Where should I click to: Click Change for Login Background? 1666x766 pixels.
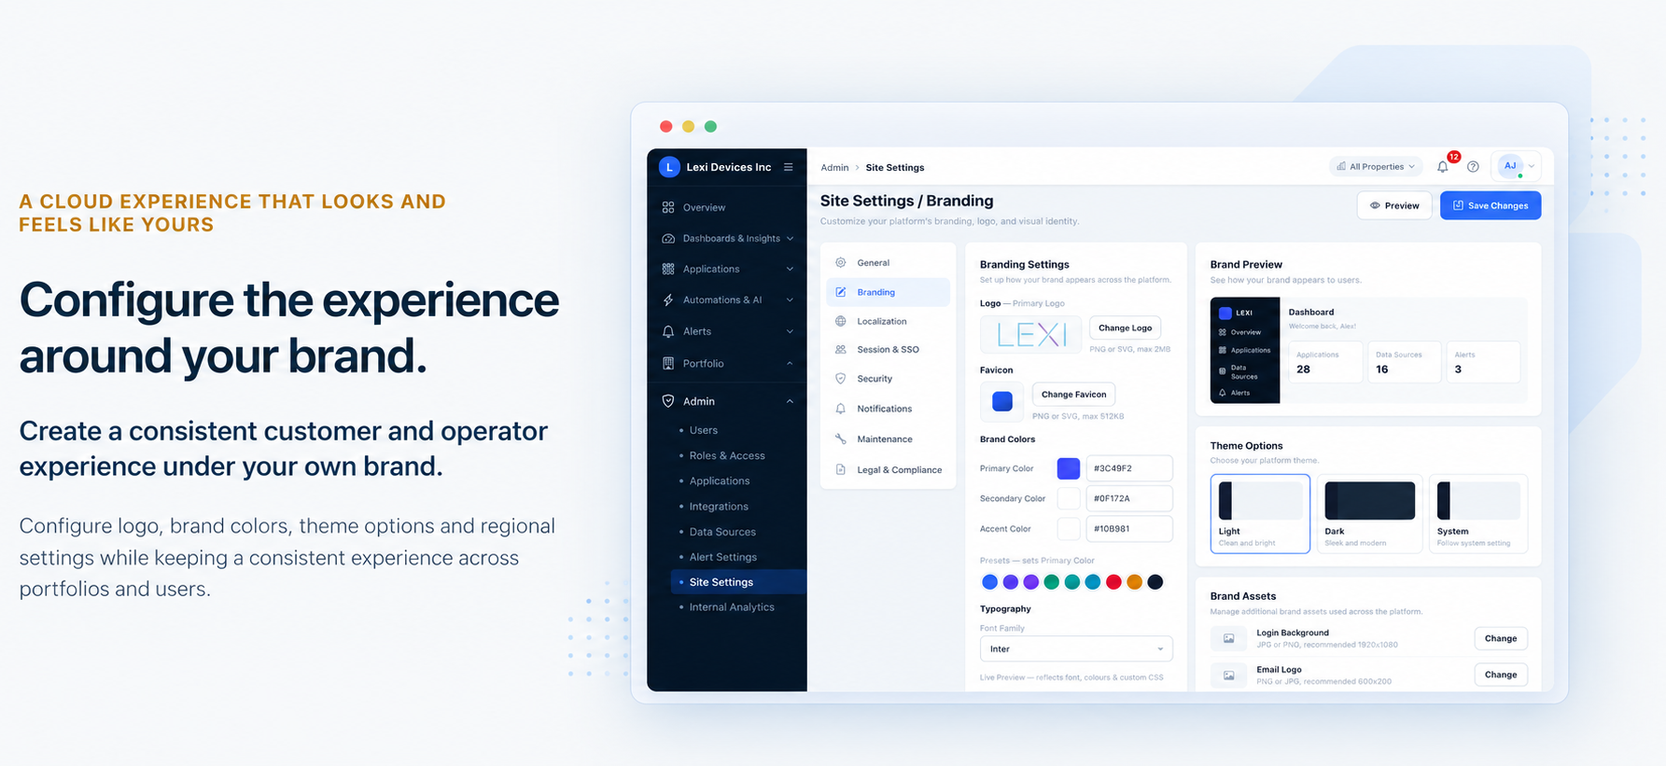1501,638
